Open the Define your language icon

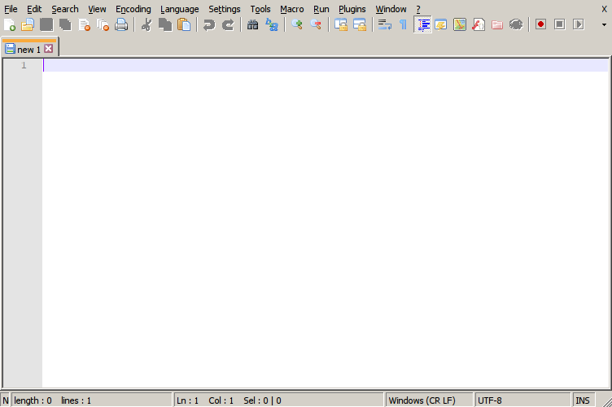pos(441,25)
